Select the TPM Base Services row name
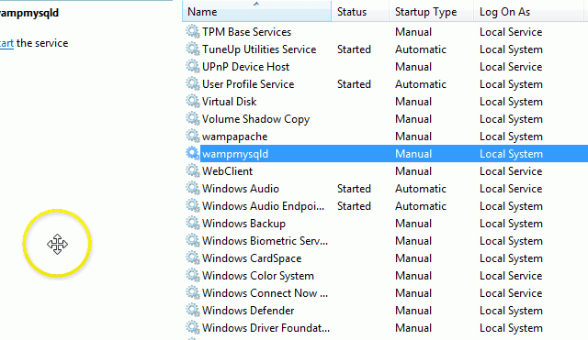The width and height of the screenshot is (588, 340). (x=246, y=32)
